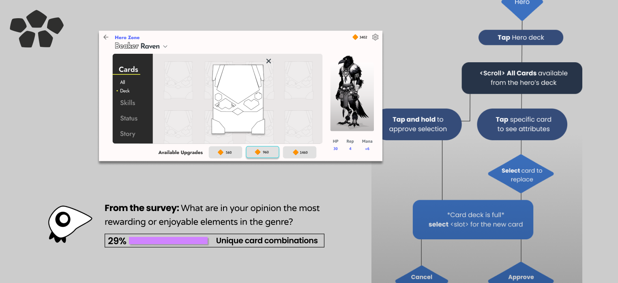The width and height of the screenshot is (618, 283).
Task: Choose the 560 upgrade button
Action: pos(225,152)
